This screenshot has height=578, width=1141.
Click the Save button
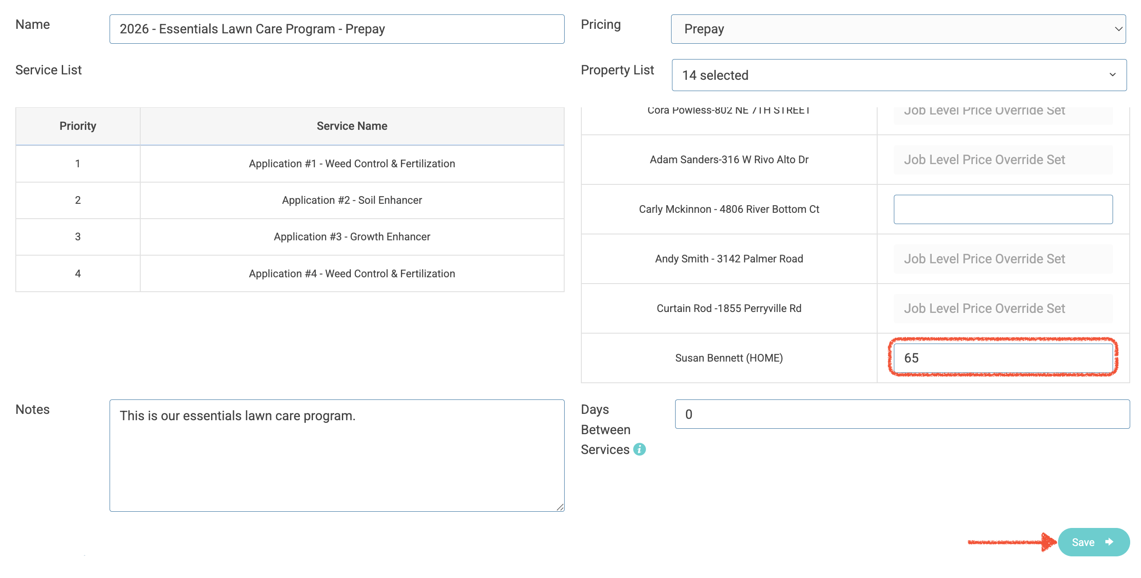tap(1092, 542)
